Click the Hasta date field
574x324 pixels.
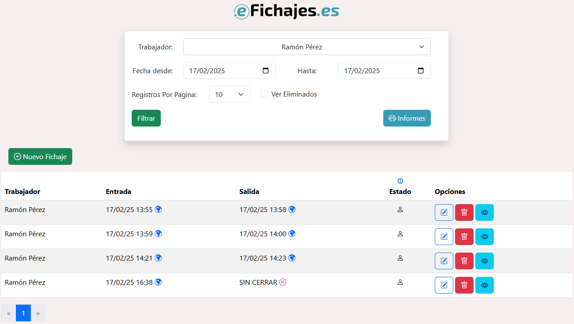click(379, 71)
